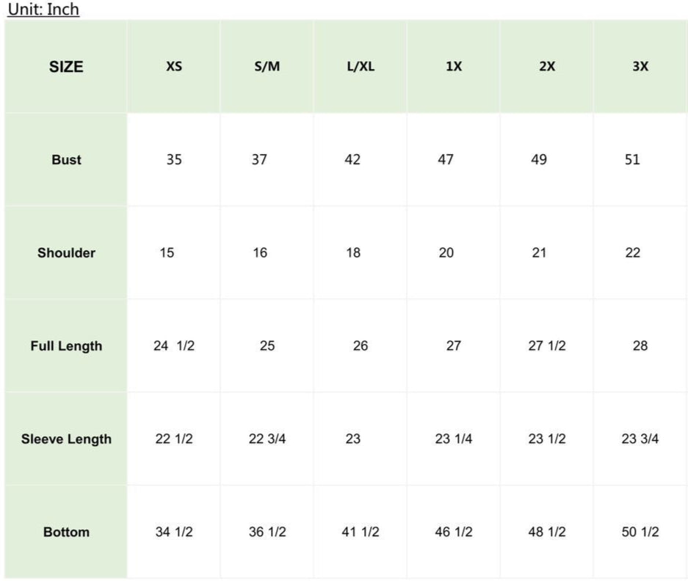Screen dimensions: 688x581
Task: Select the L/XL Shoulder value 18
Action: [x=353, y=253]
